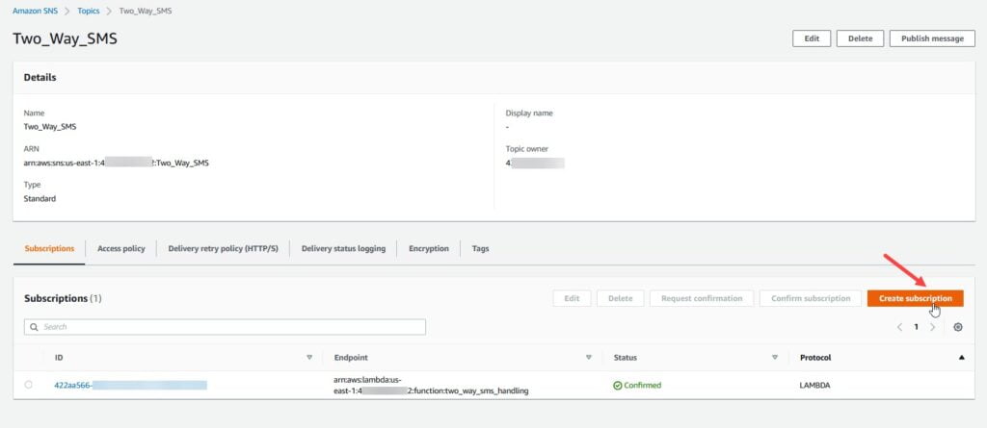987x428 pixels.
Task: Go to next subscriptions page arrow
Action: point(933,327)
